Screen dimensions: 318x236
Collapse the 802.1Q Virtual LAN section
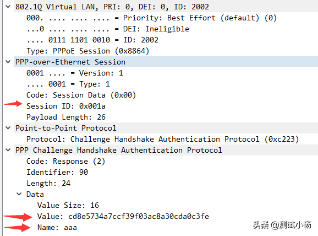[8, 7]
